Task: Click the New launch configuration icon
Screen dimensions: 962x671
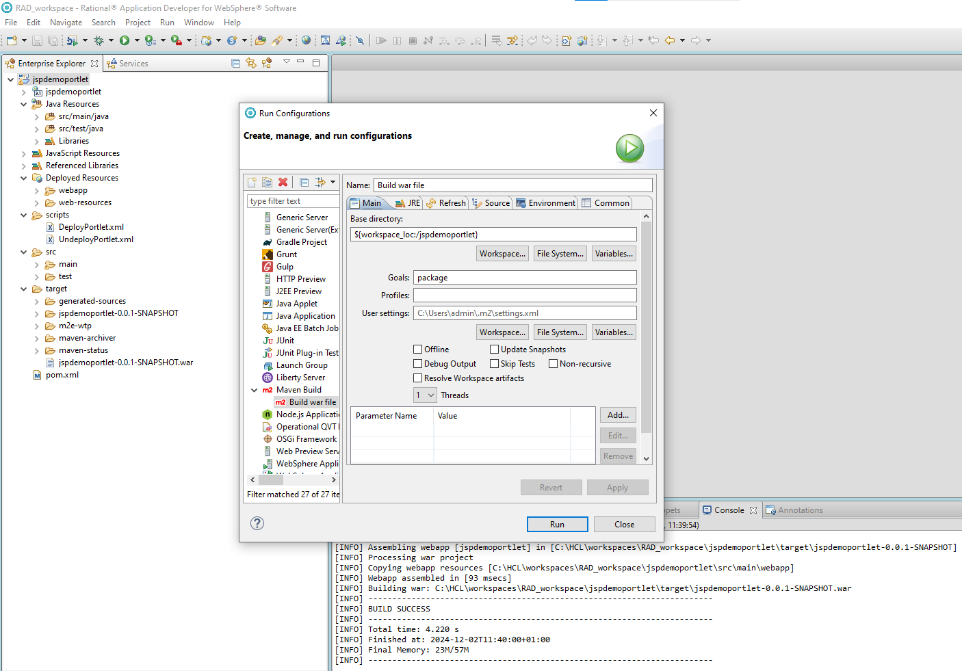Action: (x=252, y=183)
